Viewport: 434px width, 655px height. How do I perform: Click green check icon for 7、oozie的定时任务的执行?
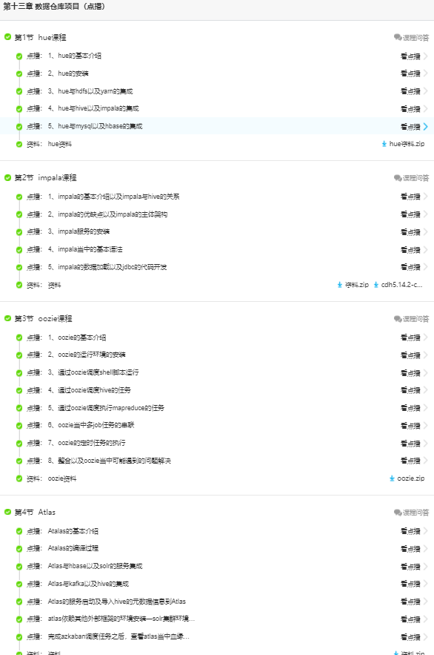point(19,444)
